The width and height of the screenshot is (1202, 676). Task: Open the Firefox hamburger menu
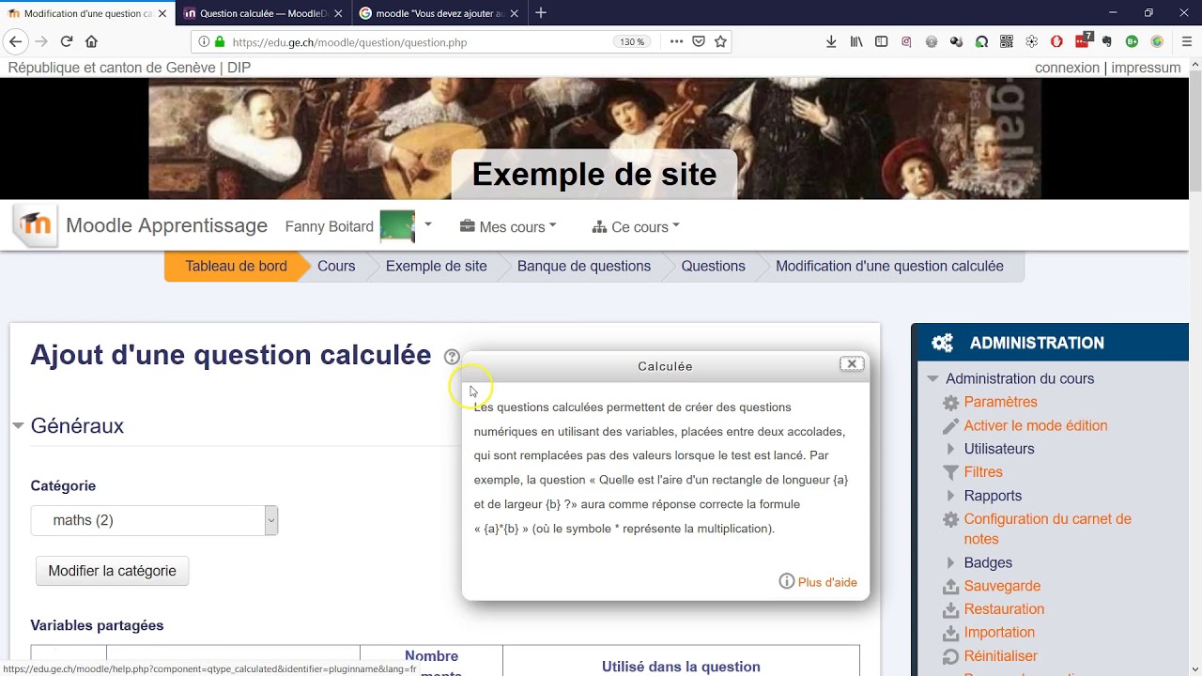pyautogui.click(x=1186, y=41)
